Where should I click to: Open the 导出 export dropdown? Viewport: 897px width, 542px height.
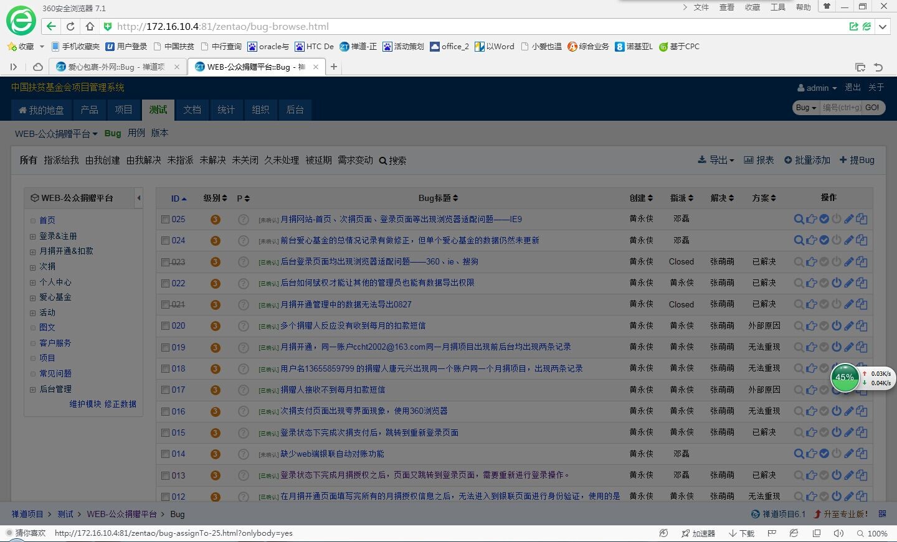(716, 160)
